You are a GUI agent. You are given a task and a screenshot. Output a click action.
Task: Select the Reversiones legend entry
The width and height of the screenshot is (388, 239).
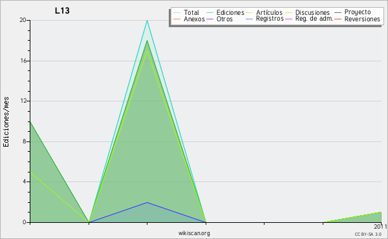(362, 19)
